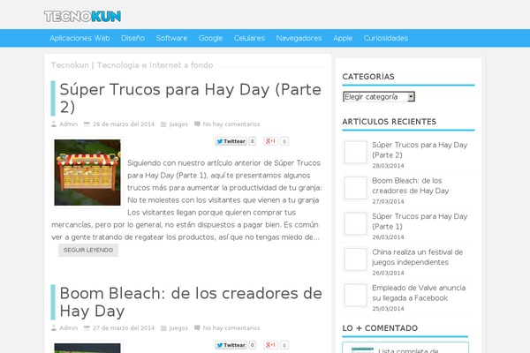This screenshot has height=353, width=530.
Task: Open the Curiosidades menu item
Action: (x=386, y=38)
